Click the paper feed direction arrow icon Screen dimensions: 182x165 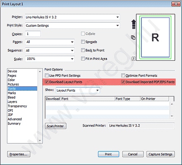[134, 24]
